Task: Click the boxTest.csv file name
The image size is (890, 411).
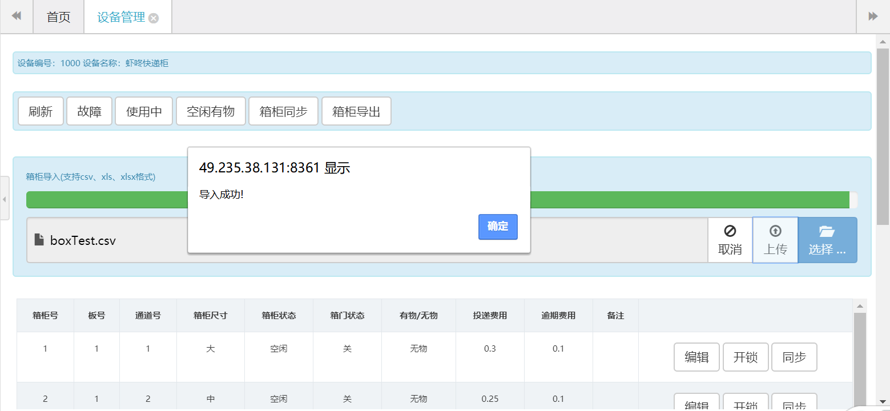Action: [x=83, y=240]
